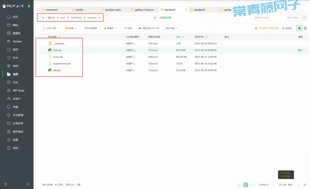Click the refresh icon beside path bar
The height and width of the screenshot is (189, 310).
point(155,18)
